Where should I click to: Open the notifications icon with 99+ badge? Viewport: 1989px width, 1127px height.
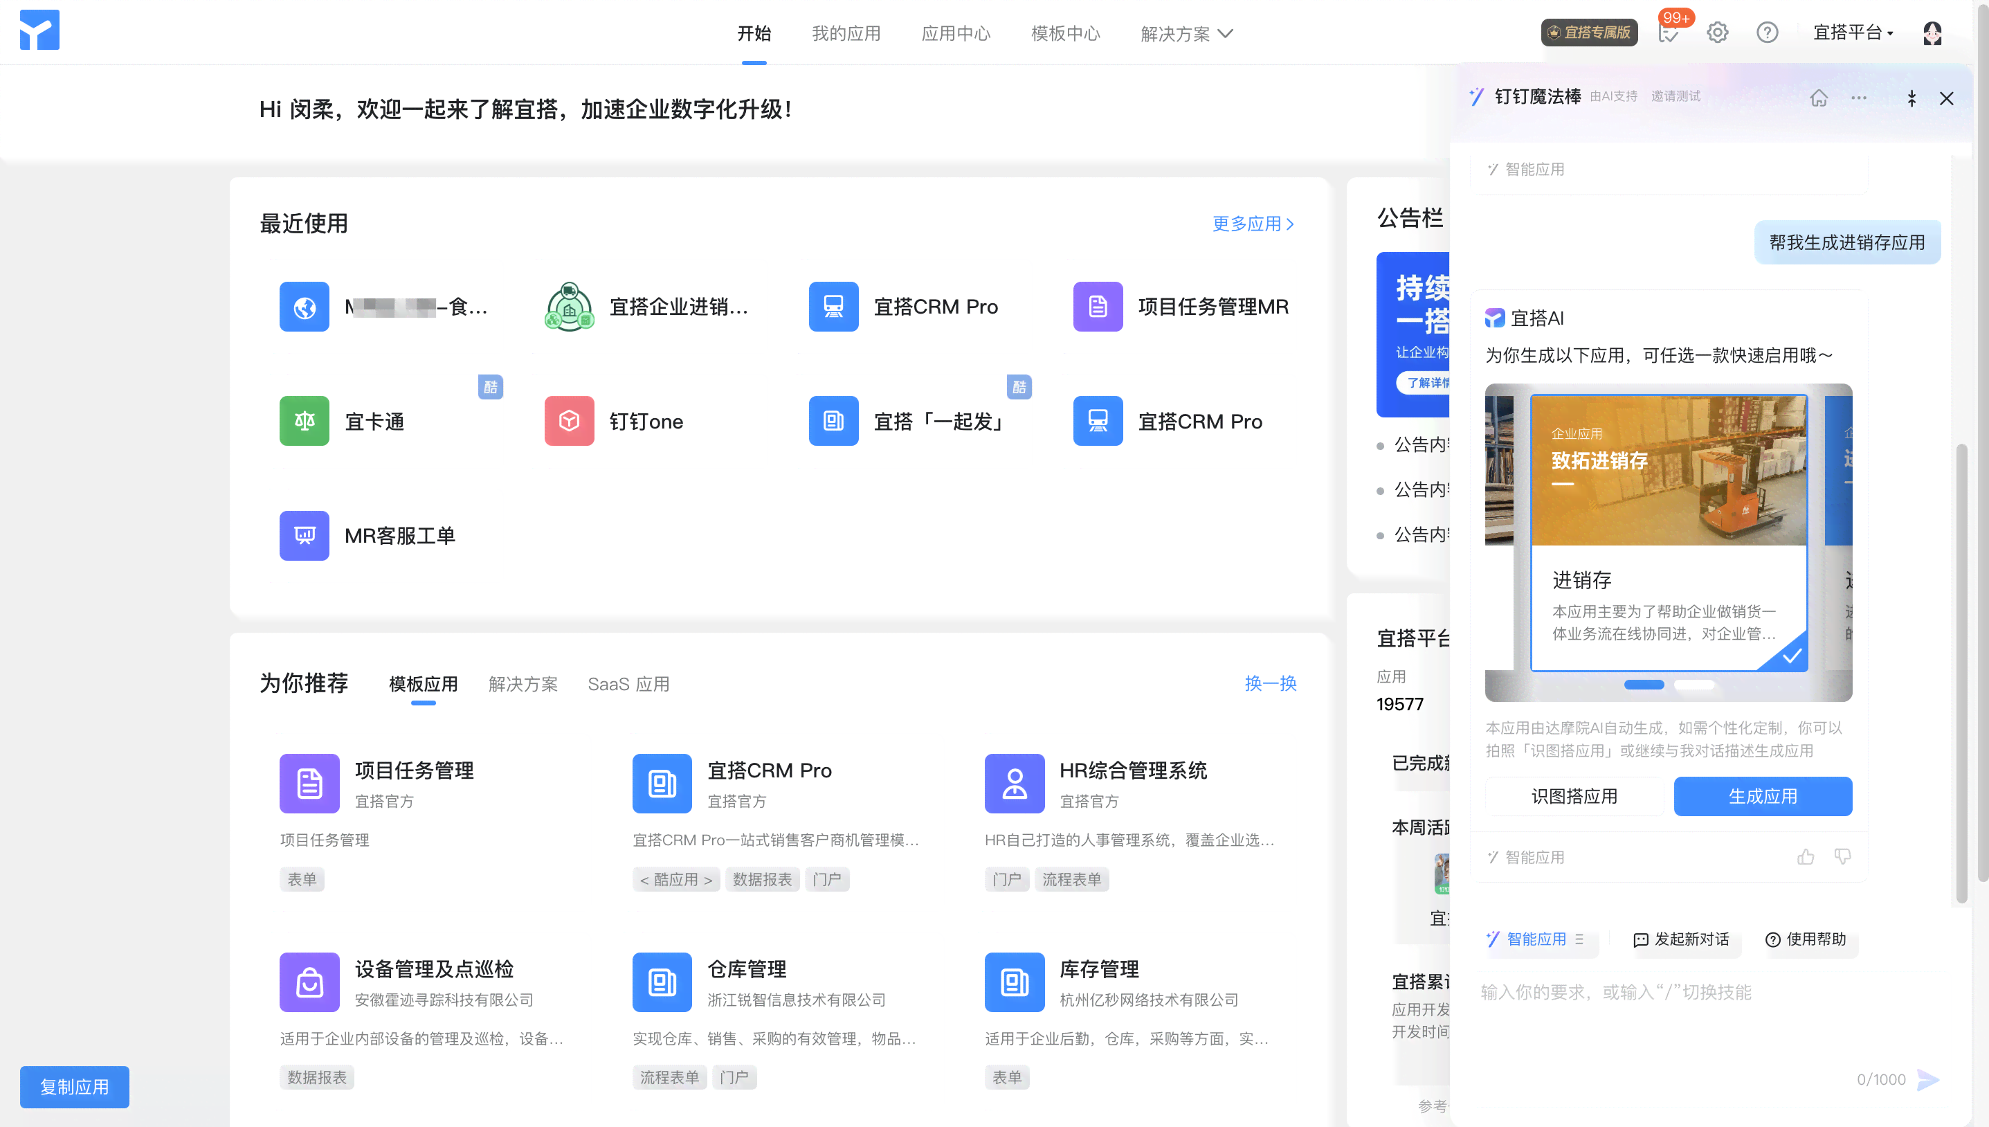1669,33
